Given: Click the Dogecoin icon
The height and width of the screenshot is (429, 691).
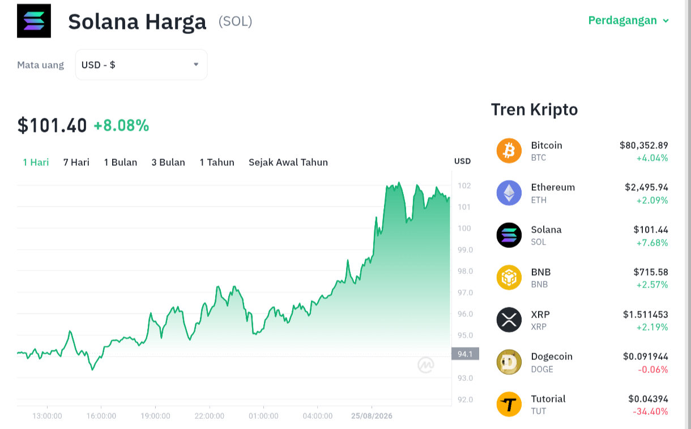Looking at the screenshot, I should pos(509,362).
